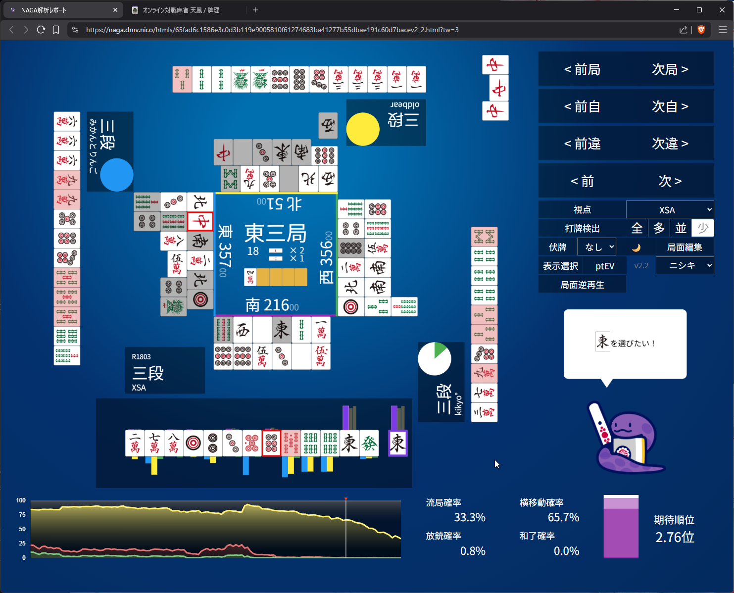The width and height of the screenshot is (734, 593).
Task: Click the bookmark icon in toolbar
Action: (56, 30)
